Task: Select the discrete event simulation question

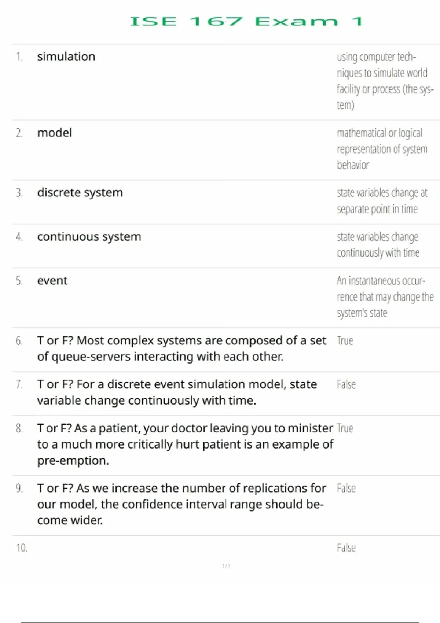Action: click(x=177, y=392)
